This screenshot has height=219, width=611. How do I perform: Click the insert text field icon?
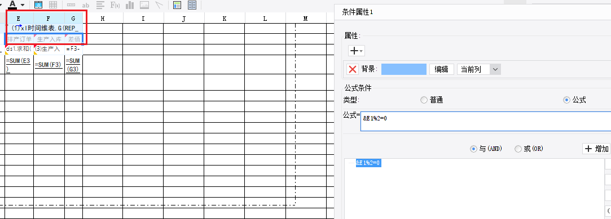[71, 5]
